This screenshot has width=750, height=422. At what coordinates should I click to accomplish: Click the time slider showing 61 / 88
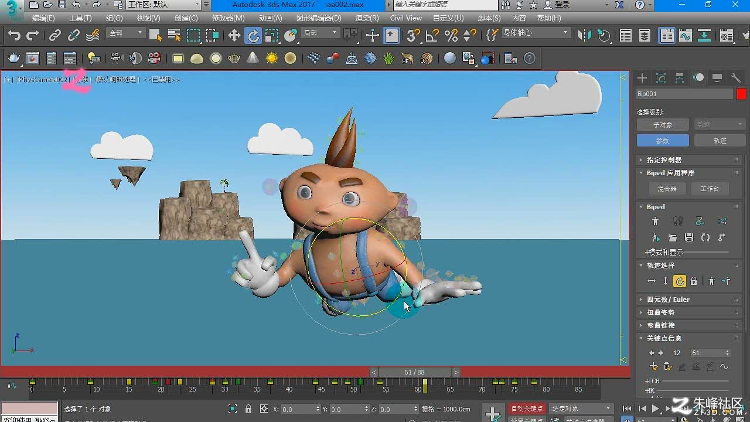415,372
